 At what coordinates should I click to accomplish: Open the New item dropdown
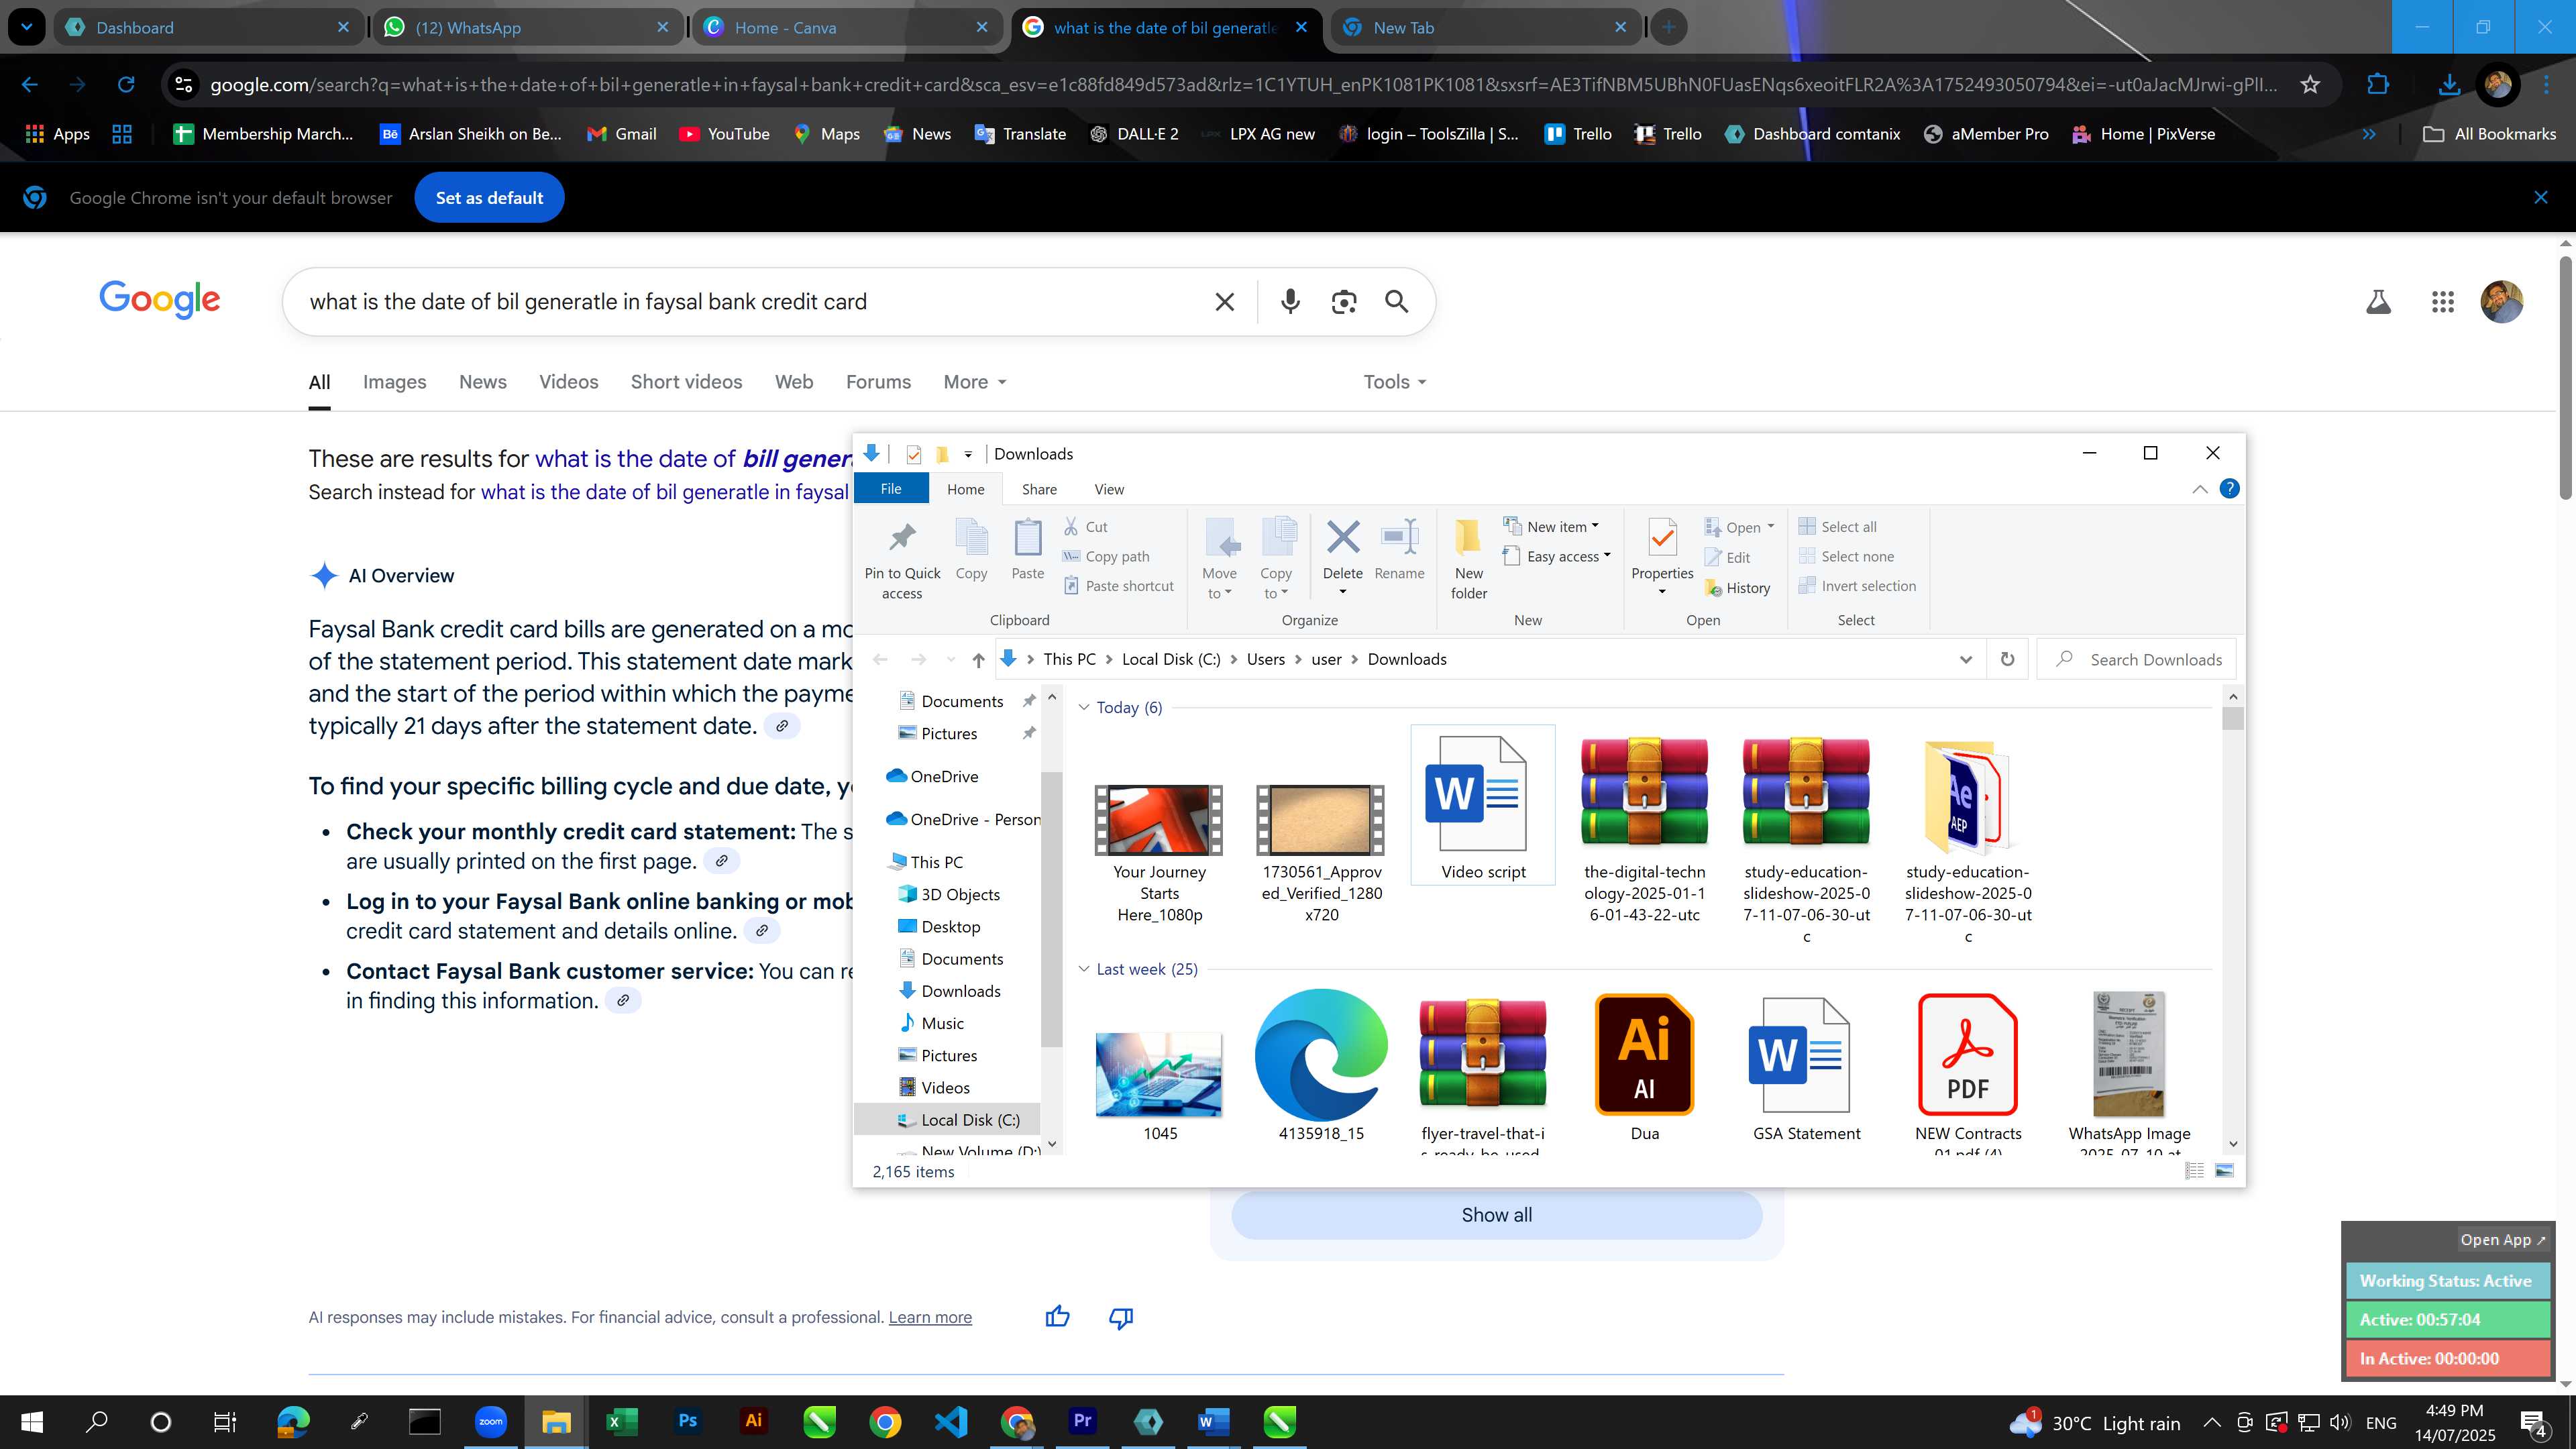(x=1552, y=526)
